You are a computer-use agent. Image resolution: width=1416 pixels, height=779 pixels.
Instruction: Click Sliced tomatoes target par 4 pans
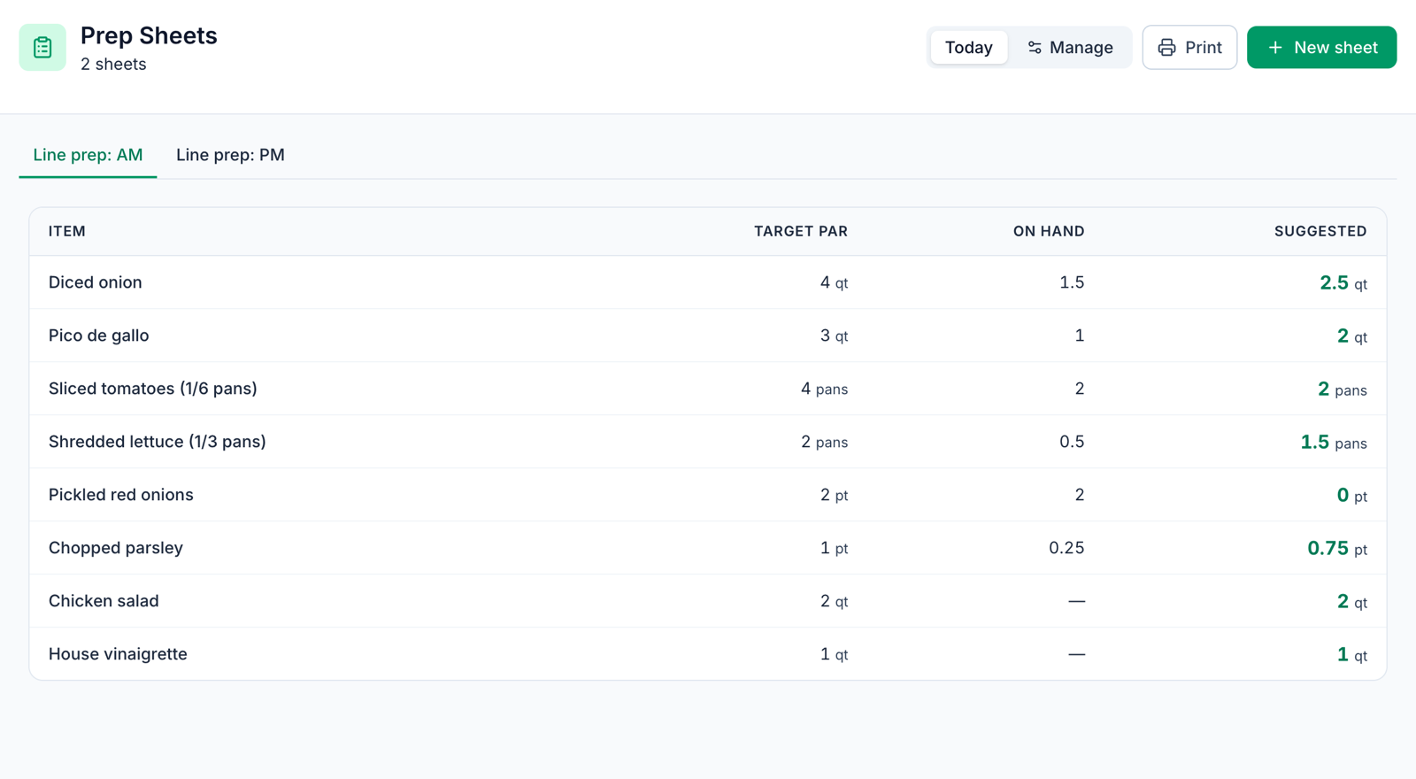(824, 389)
